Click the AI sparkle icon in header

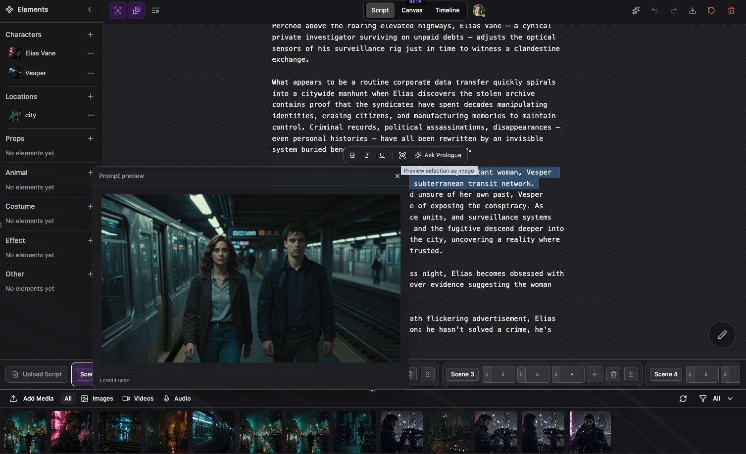(x=636, y=10)
